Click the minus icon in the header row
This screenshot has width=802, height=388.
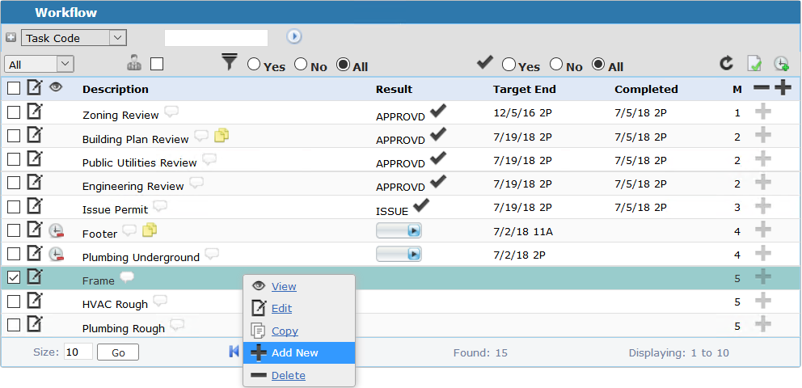click(x=762, y=88)
